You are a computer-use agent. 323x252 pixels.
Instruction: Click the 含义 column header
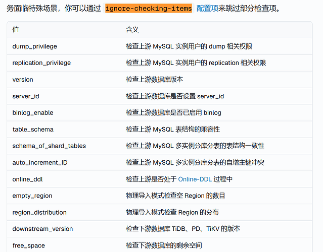(x=132, y=30)
